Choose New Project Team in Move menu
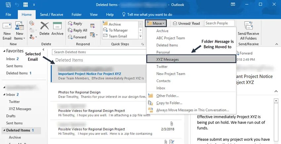 pyautogui.click(x=191, y=74)
